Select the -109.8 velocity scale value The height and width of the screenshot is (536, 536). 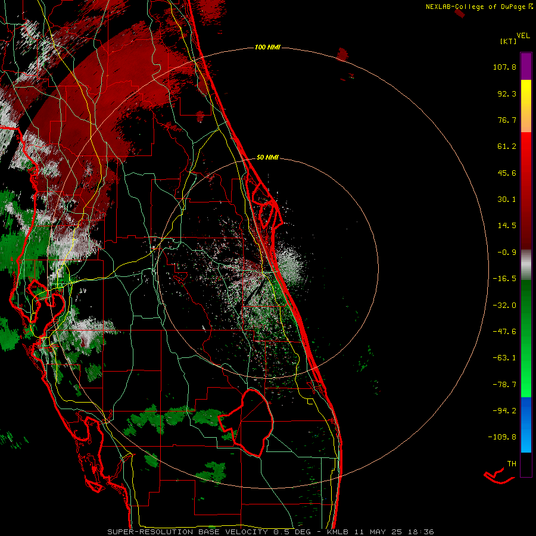[502, 437]
